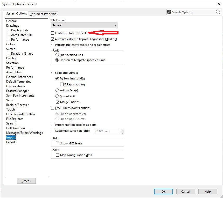
Task: Choose Try forming solid(s) option
Action: (57, 78)
